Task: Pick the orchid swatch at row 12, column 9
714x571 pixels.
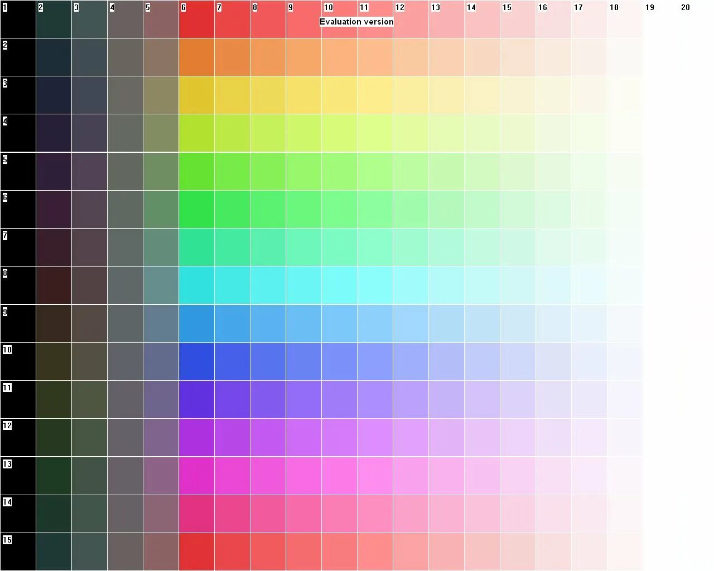Action: point(303,437)
